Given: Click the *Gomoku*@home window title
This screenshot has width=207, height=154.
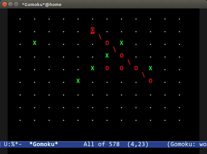Looking at the screenshot, I should coord(42,5).
